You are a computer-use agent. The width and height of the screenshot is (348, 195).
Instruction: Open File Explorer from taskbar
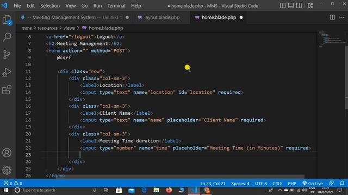point(157,190)
